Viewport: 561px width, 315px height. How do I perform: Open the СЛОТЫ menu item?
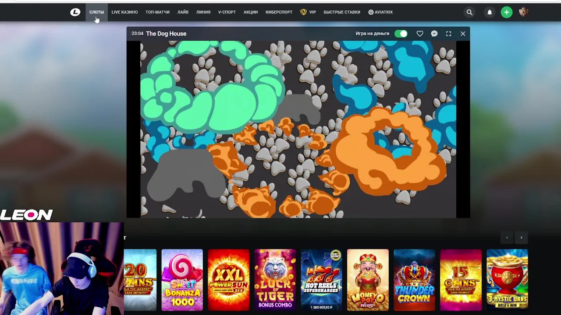pos(96,12)
